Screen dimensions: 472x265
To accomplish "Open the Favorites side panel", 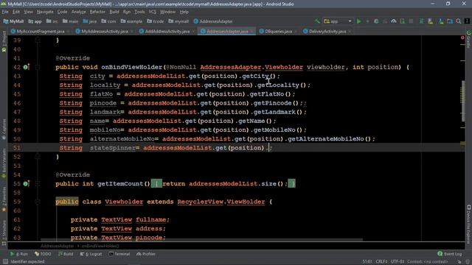I will pyautogui.click(x=4, y=199).
